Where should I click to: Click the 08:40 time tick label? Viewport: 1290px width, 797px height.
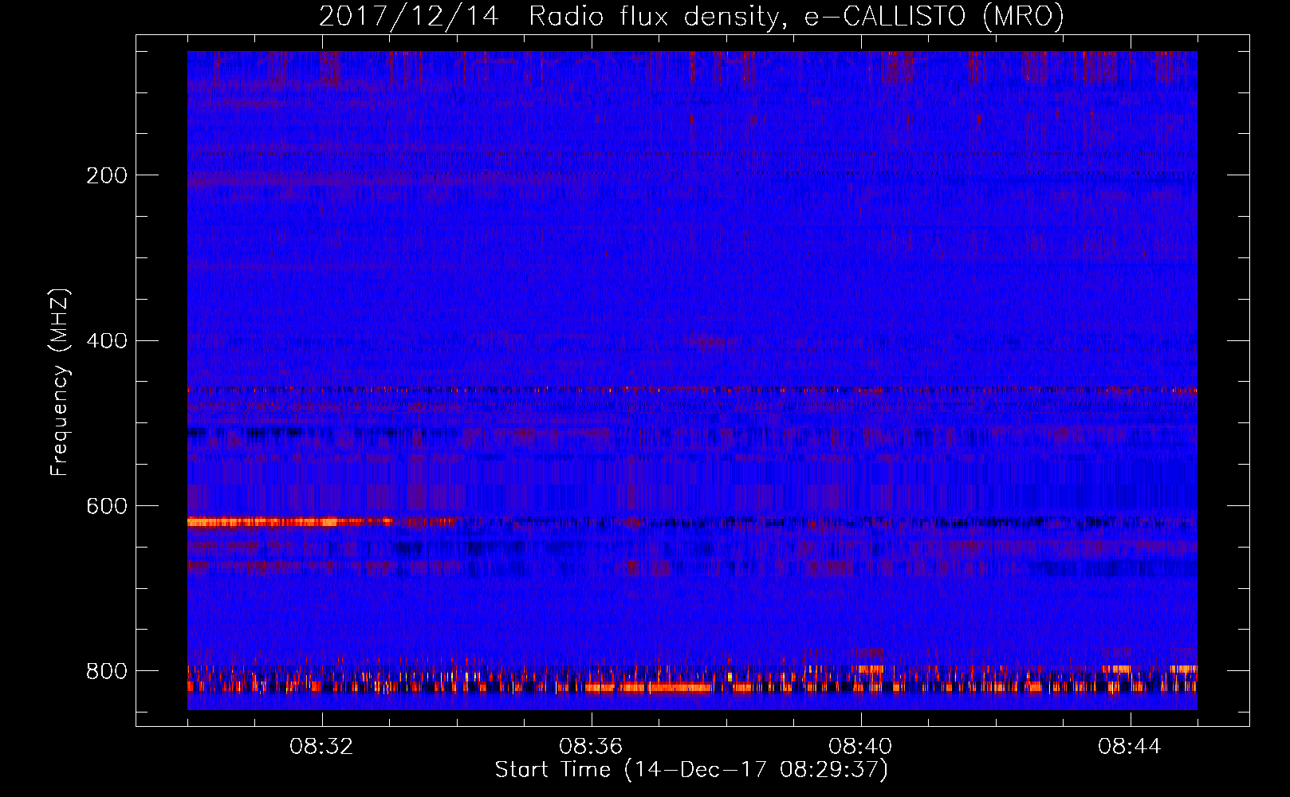(x=860, y=747)
